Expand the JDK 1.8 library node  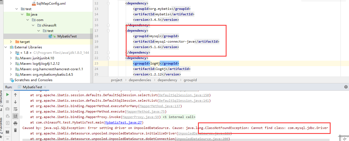(x=11, y=53)
